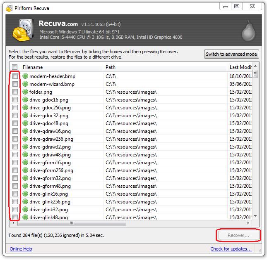Select the drive-gdraw32.png filename
This screenshot has height=260, width=267.
point(50,147)
